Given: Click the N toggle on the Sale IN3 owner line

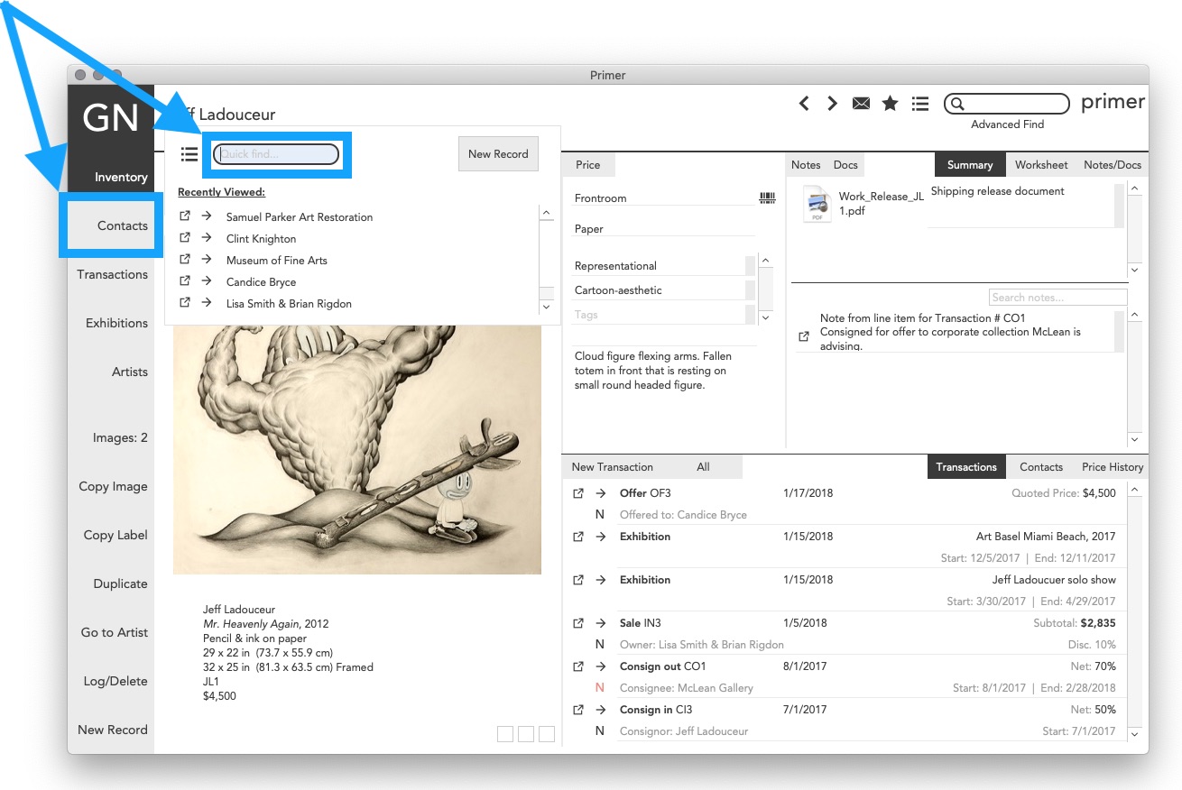Looking at the screenshot, I should pos(599,644).
